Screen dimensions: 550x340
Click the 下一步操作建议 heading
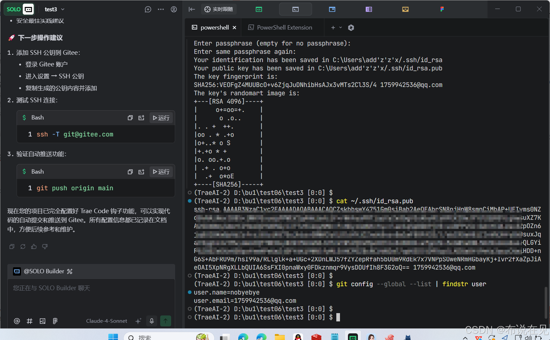(x=40, y=38)
